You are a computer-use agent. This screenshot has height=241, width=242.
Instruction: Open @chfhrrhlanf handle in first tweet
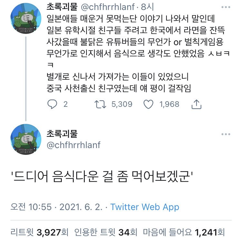point(108,7)
